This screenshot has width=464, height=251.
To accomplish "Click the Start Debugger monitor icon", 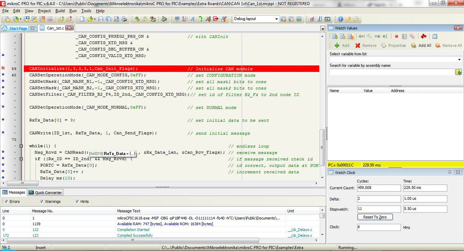I will (x=177, y=19).
